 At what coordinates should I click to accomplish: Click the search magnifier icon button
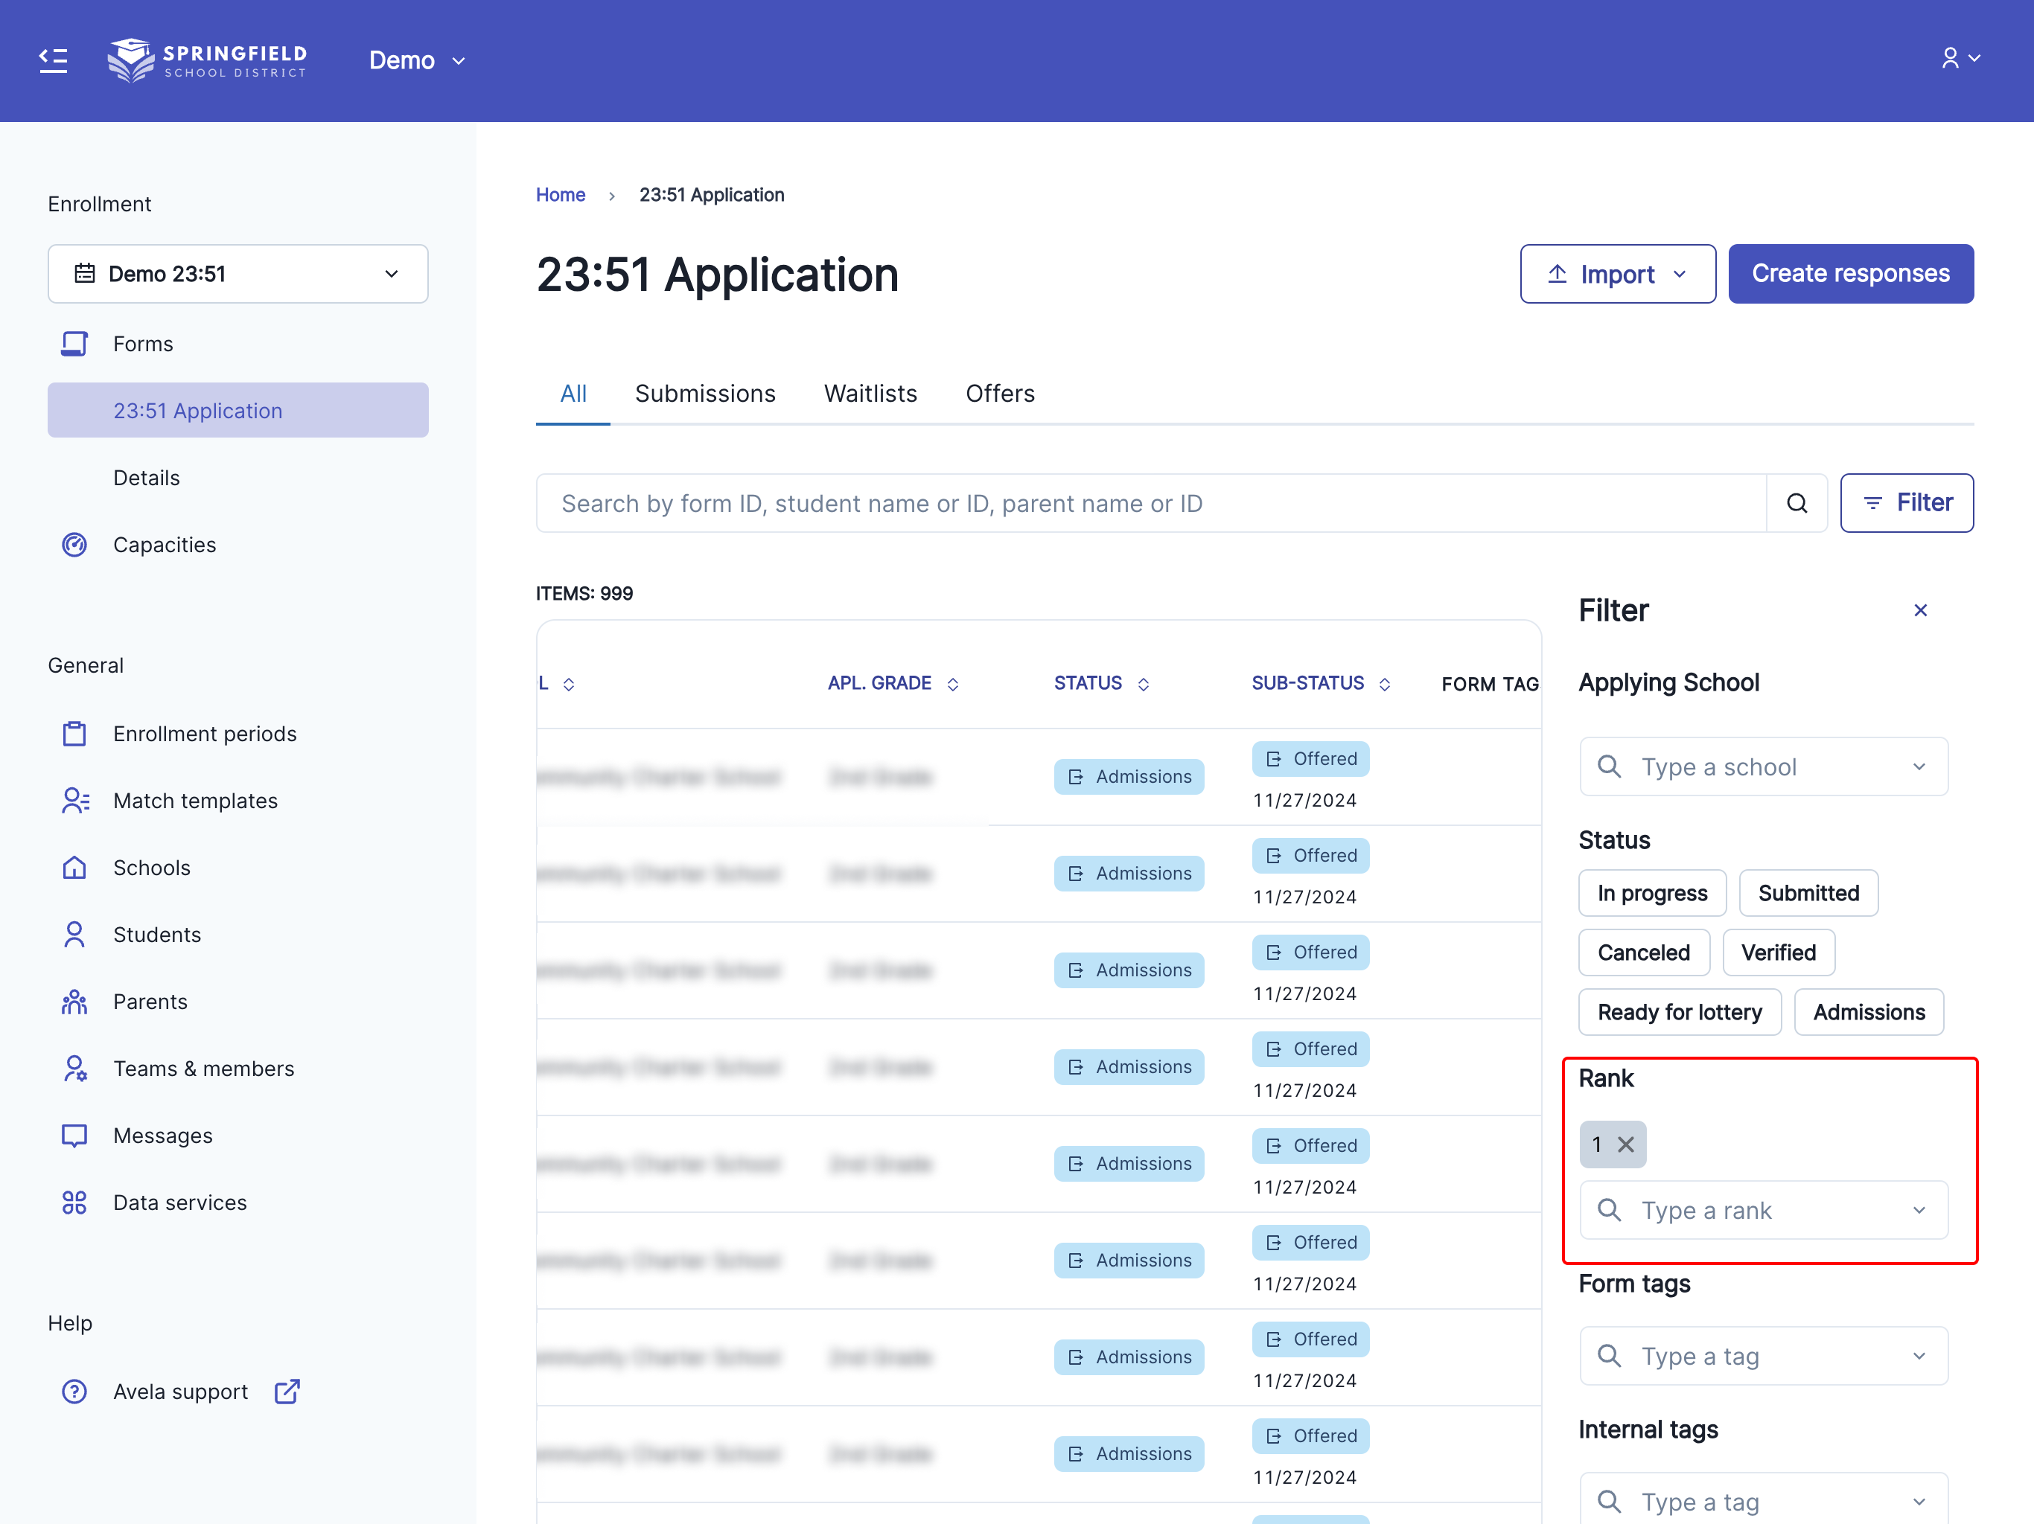point(1797,503)
